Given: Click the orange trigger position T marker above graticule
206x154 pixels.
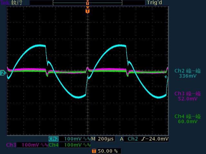Looking at the screenshot, I should (x=87, y=11).
